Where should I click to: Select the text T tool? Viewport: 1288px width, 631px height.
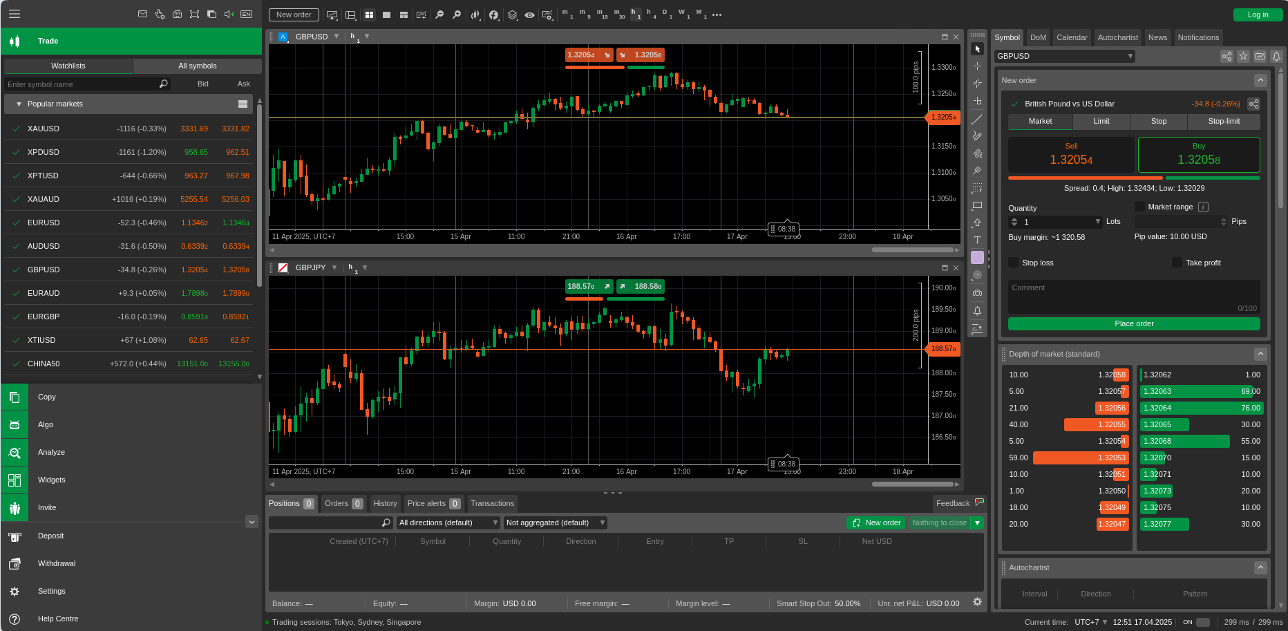click(x=977, y=240)
